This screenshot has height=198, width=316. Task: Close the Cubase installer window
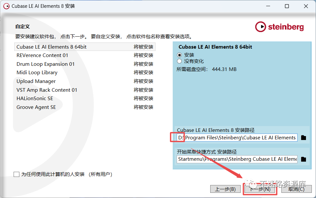306,6
